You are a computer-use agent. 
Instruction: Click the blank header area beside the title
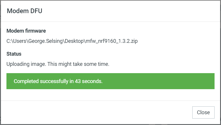(127, 11)
